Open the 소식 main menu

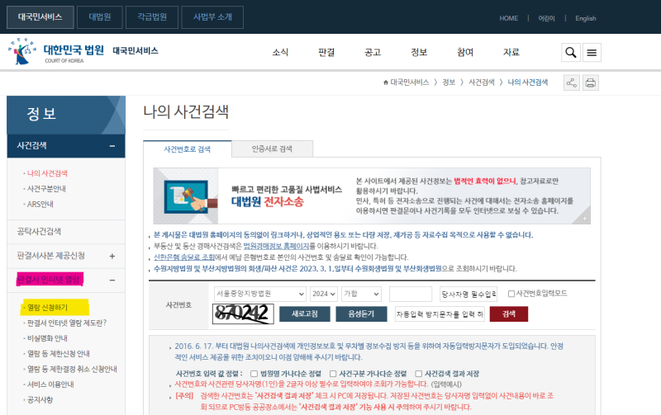[x=280, y=52]
